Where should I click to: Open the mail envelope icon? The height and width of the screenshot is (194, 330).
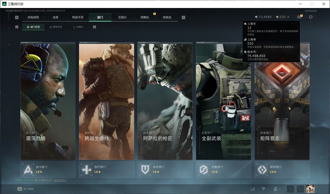[299, 17]
